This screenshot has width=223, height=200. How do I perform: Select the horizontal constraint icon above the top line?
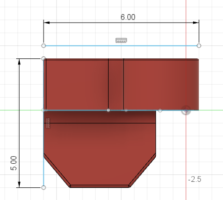tap(121, 40)
